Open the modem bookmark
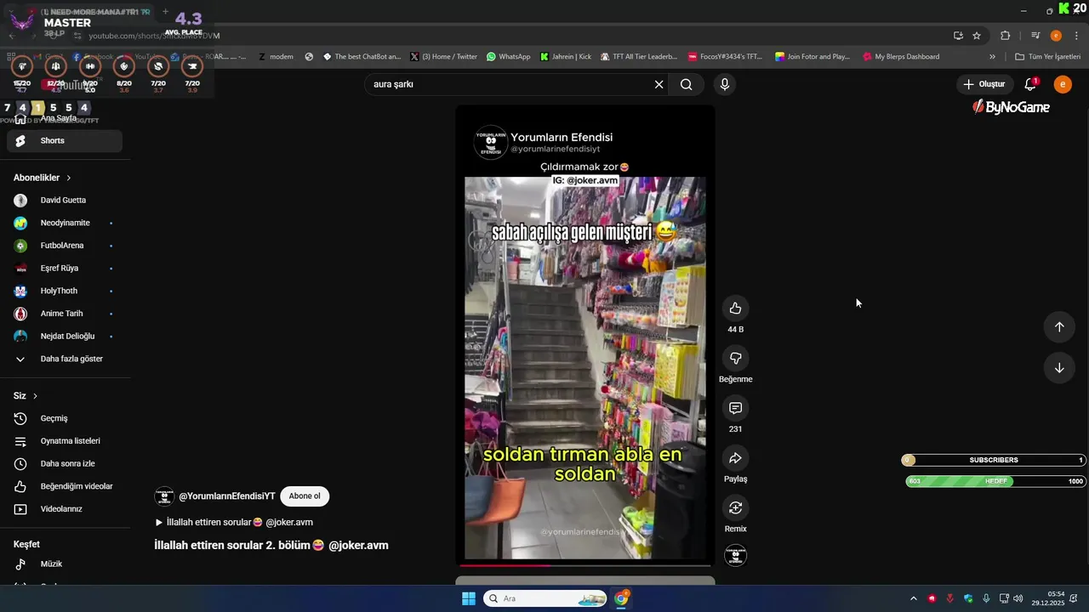 (275, 57)
